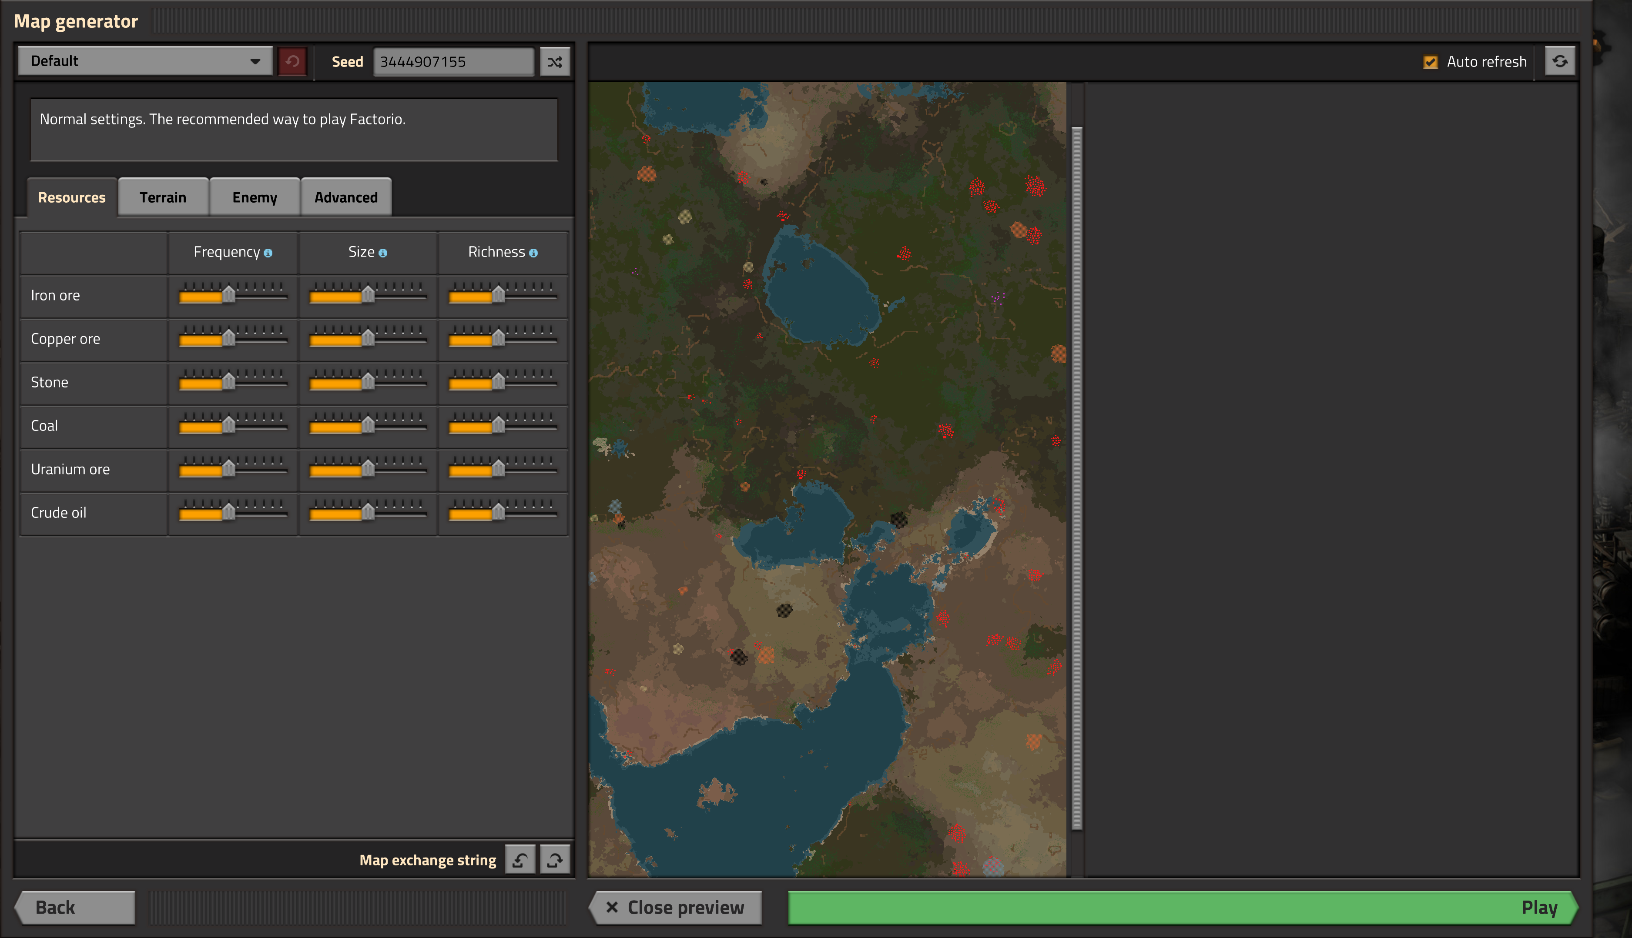The width and height of the screenshot is (1632, 938).
Task: Open the Enemy tab
Action: click(x=255, y=197)
